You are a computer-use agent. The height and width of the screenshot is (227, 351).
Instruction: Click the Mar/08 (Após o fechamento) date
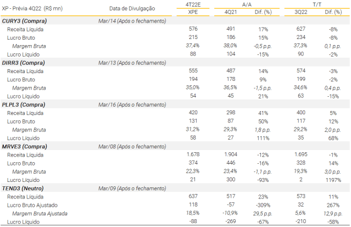click(132, 147)
